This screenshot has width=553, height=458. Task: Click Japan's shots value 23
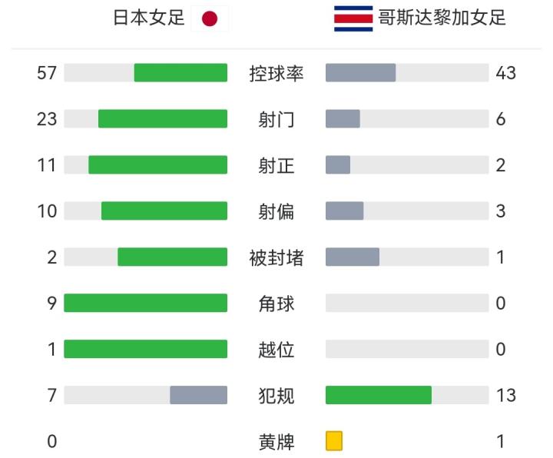tap(48, 119)
